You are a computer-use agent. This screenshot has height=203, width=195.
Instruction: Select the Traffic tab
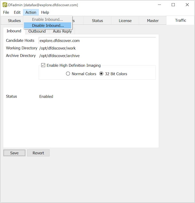[x=180, y=20]
